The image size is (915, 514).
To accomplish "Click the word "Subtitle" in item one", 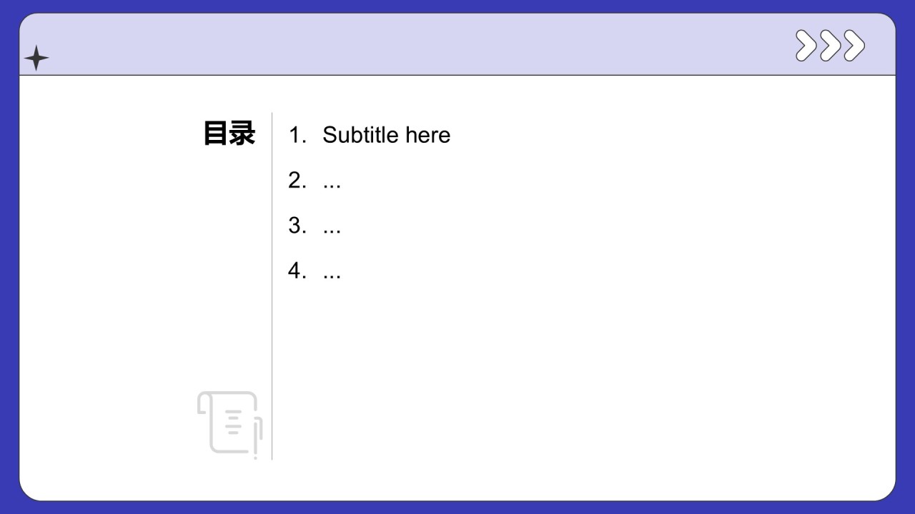I will point(361,135).
